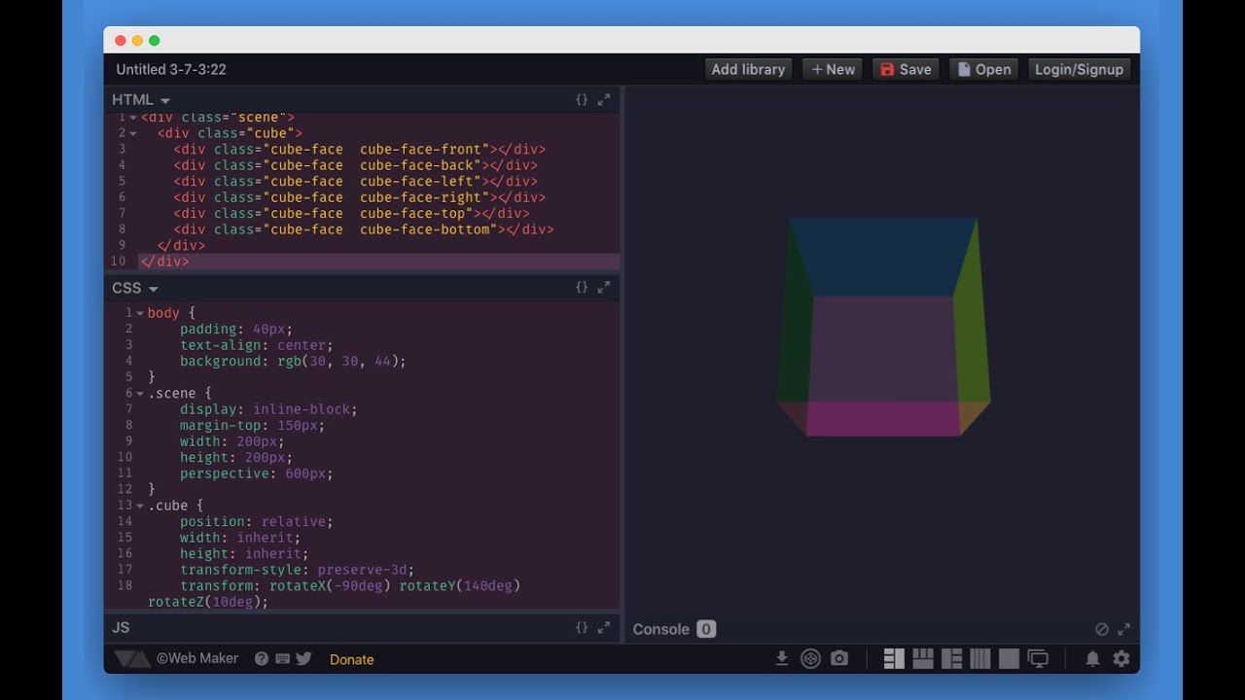The height and width of the screenshot is (700, 1245).
Task: Expand the JS editor pane
Action: [x=604, y=628]
